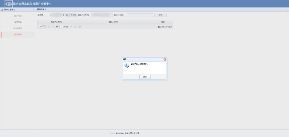Viewport: 289px width, 137px height.
Task: Close the message dialog with the red X
Action: pos(165,59)
